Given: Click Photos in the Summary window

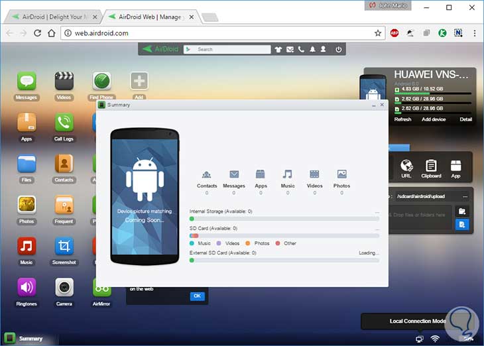Looking at the screenshot, I should click(341, 182).
